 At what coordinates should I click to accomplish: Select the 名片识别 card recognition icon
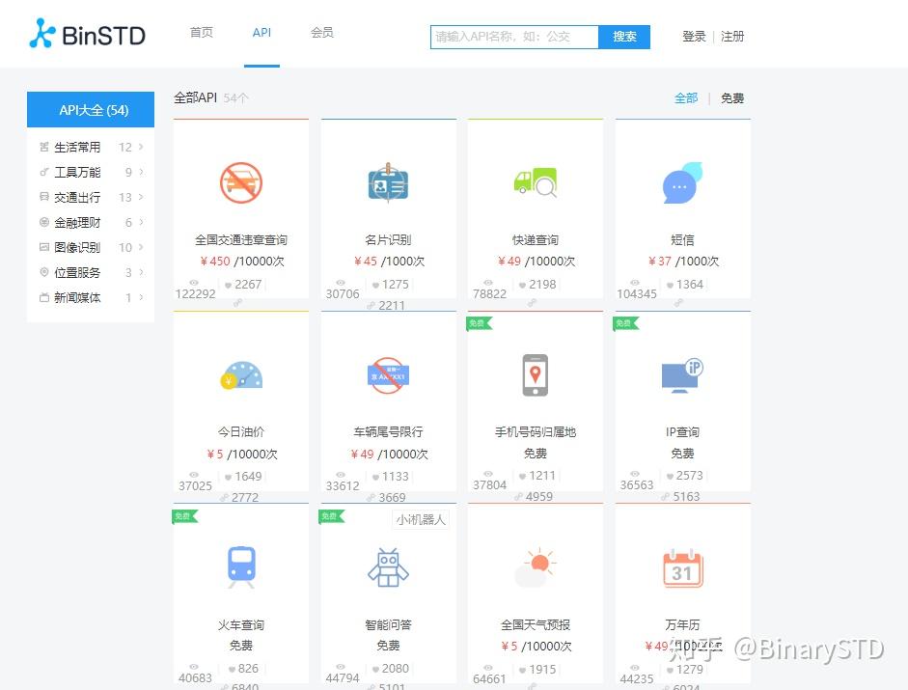[x=388, y=181]
